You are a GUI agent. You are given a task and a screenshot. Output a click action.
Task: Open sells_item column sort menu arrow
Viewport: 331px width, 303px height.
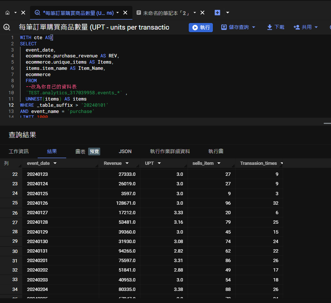(x=219, y=163)
